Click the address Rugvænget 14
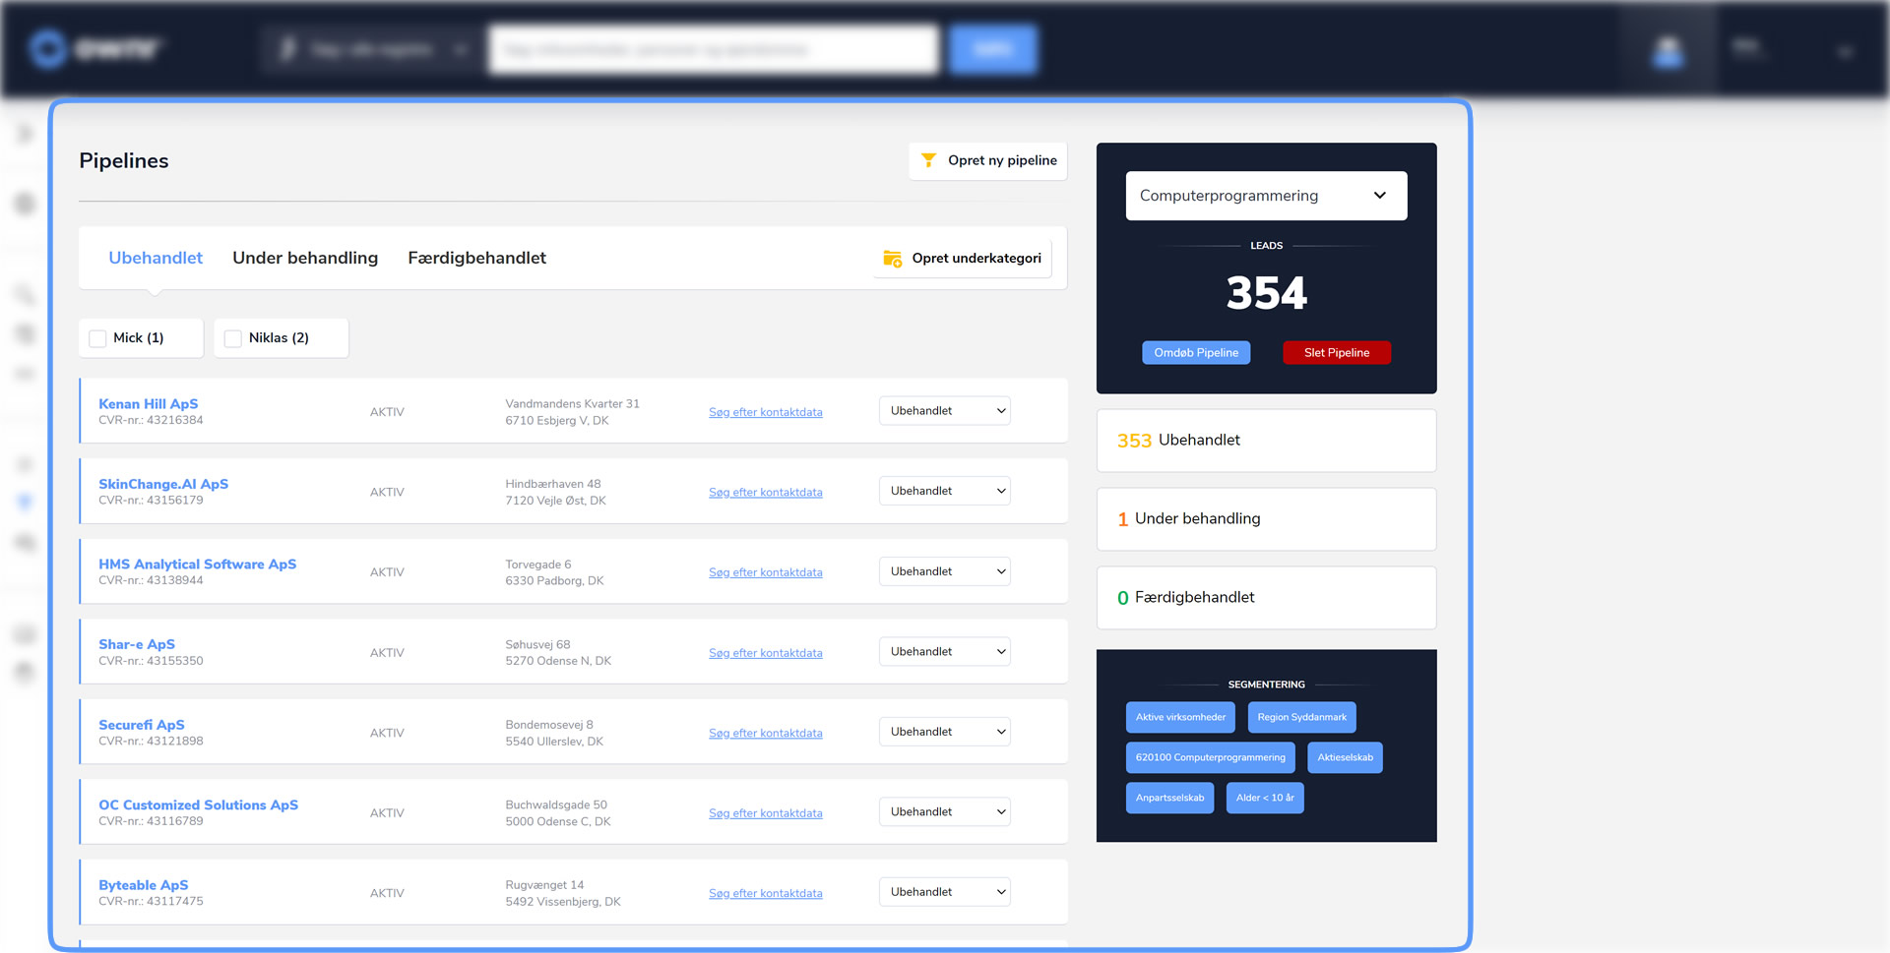Screen dimensions: 1890x953 coord(544,885)
